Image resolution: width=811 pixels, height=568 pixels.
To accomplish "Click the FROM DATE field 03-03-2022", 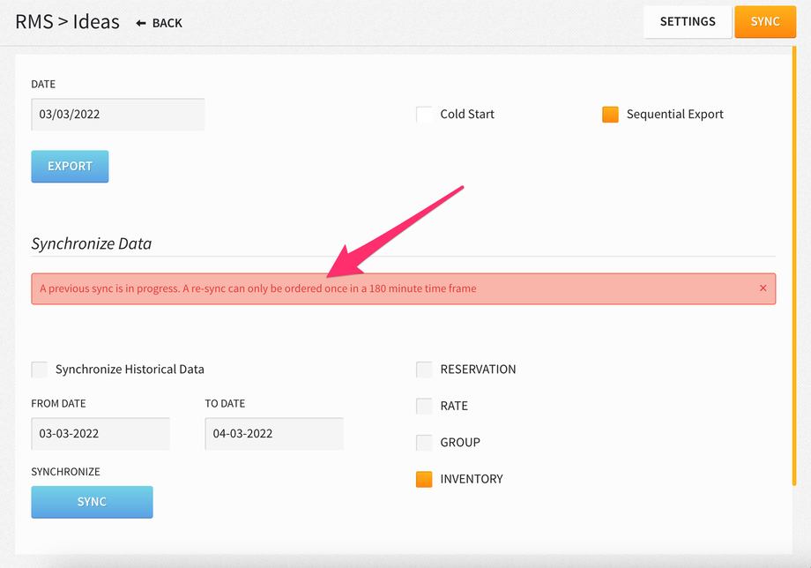I will coord(100,434).
